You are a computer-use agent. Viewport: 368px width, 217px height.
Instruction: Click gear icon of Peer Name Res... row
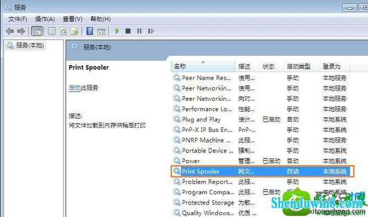pyautogui.click(x=177, y=77)
